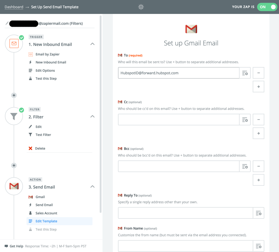Image resolution: width=279 pixels, height=252 pixels.
Task: Click the chat bubble help icon
Action: [x=6, y=246]
